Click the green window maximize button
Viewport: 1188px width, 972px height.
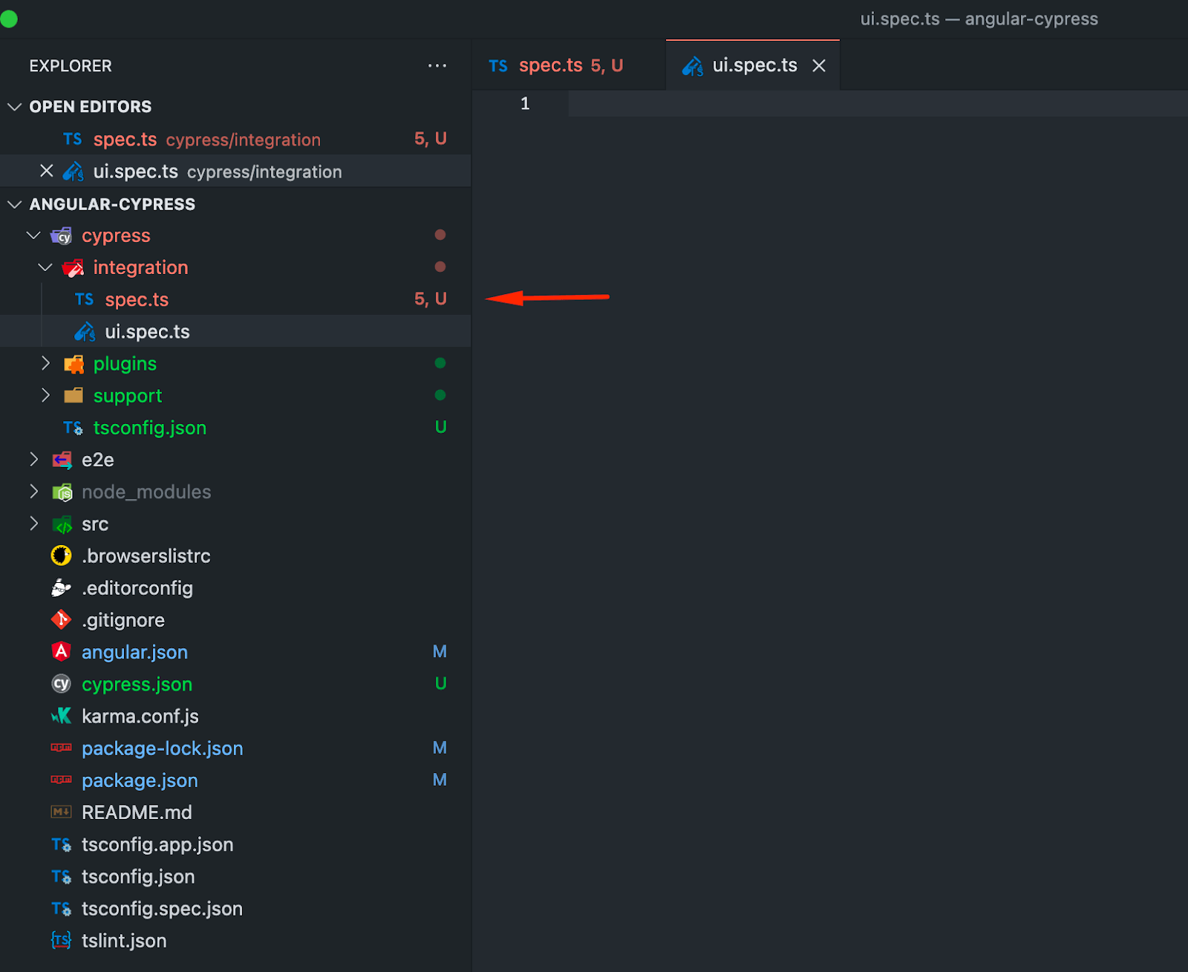9,19
